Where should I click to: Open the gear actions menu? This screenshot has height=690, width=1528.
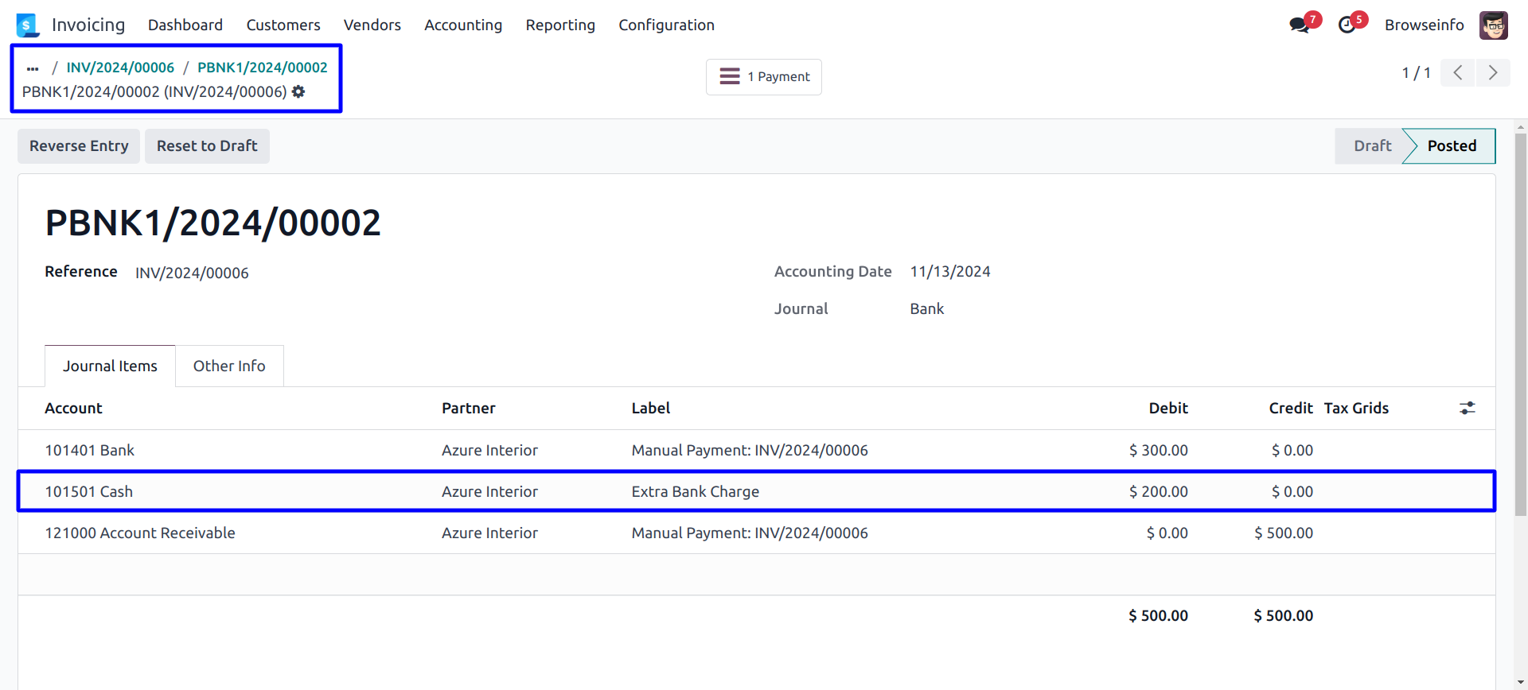click(298, 92)
